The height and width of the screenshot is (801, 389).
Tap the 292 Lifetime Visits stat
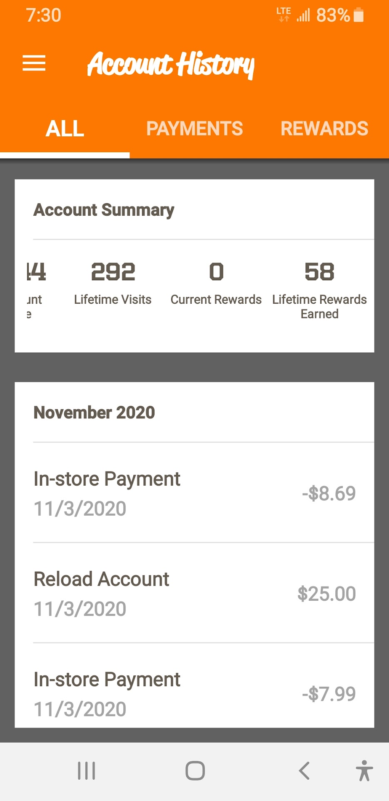tap(113, 283)
